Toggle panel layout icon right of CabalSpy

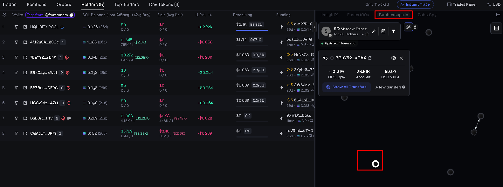[498, 15]
